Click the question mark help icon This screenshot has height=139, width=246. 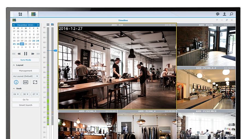[x=217, y=20]
